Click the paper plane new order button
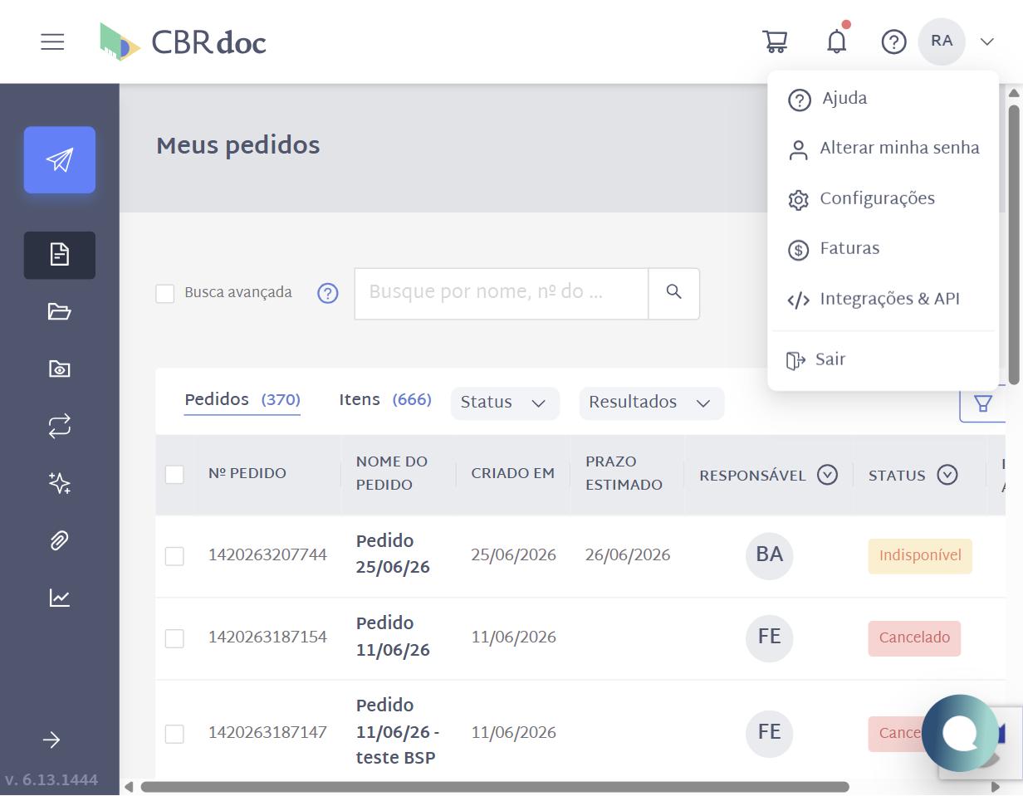The width and height of the screenshot is (1023, 796). pos(60,160)
